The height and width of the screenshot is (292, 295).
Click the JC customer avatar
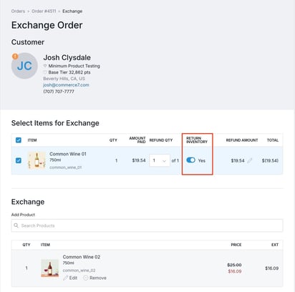[x=24, y=66]
